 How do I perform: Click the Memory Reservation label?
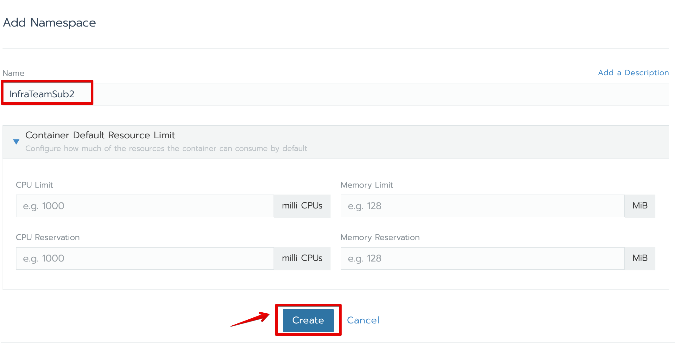click(380, 238)
